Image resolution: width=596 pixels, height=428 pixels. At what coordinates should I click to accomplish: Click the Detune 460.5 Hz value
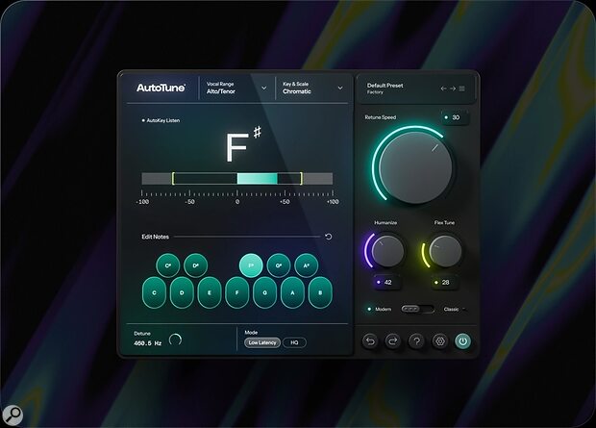147,343
